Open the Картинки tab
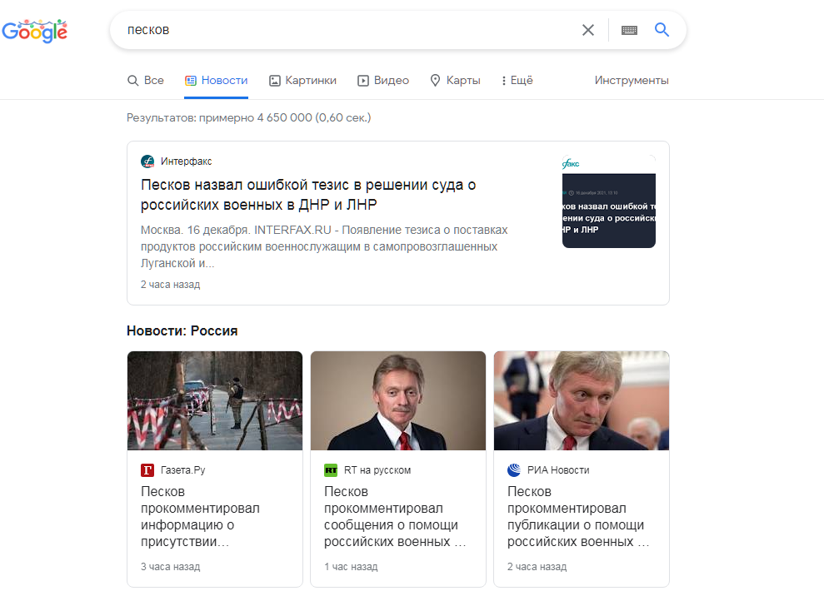Image resolution: width=824 pixels, height=596 pixels. click(302, 81)
